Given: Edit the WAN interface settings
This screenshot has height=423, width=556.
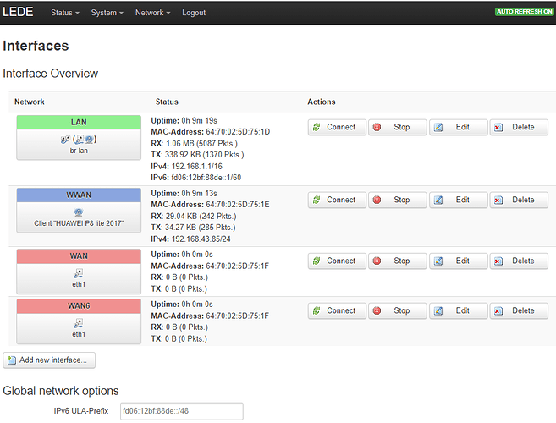Looking at the screenshot, I should click(457, 261).
